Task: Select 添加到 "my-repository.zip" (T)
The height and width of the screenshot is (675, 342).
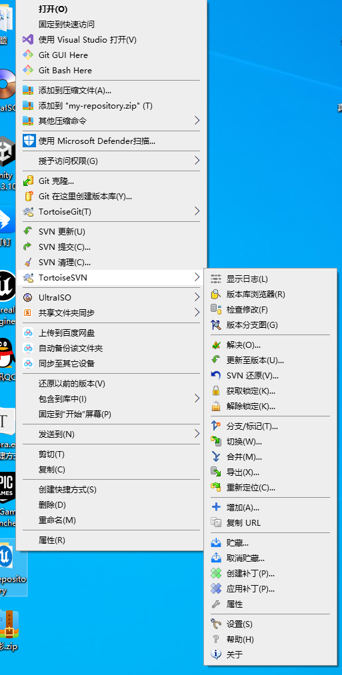Action: click(x=111, y=105)
